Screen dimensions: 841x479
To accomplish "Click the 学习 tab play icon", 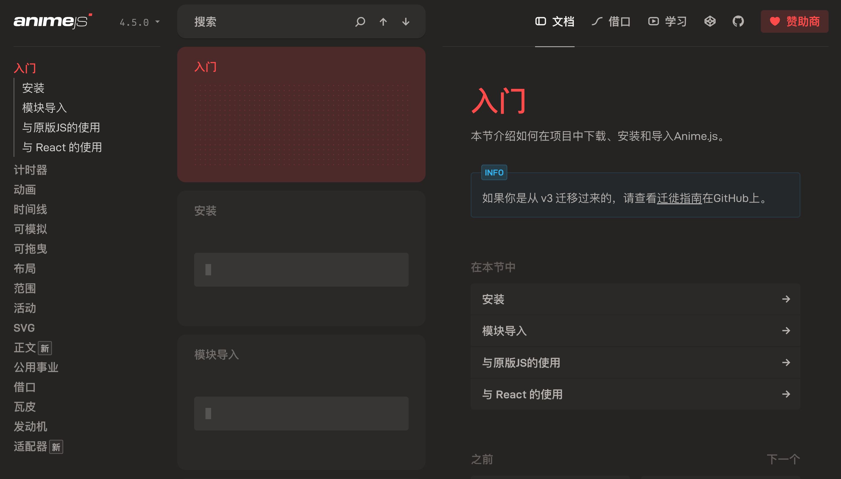I will (653, 21).
